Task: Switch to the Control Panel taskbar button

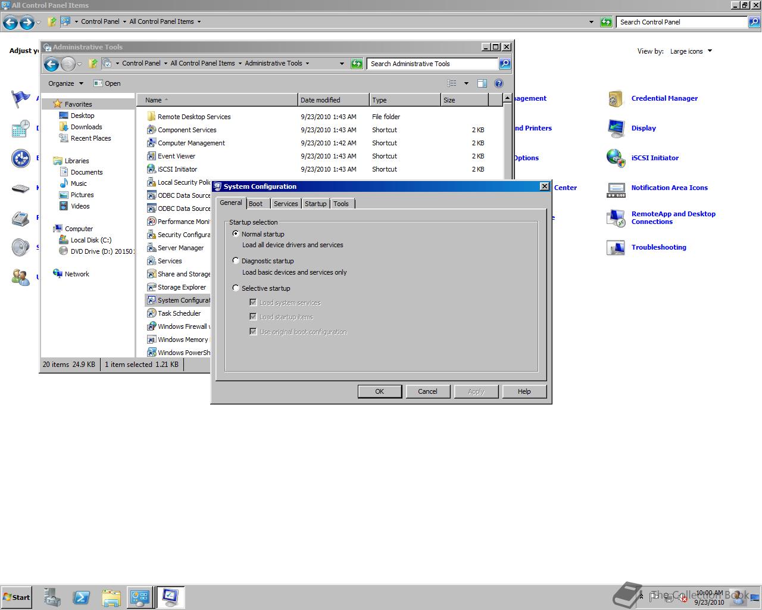Action: (140, 597)
